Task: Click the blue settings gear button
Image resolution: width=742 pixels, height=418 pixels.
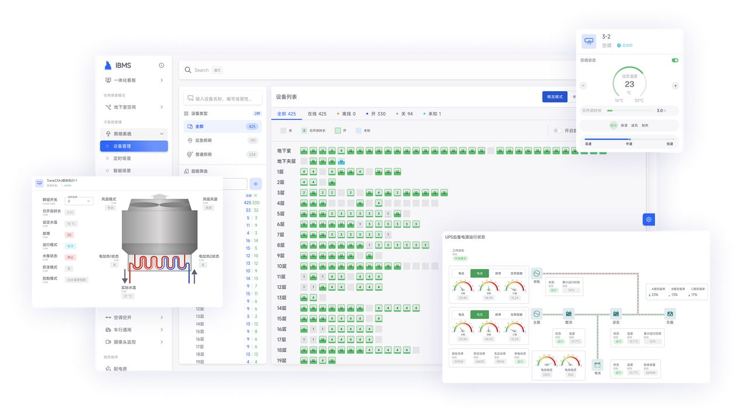Action: [649, 220]
